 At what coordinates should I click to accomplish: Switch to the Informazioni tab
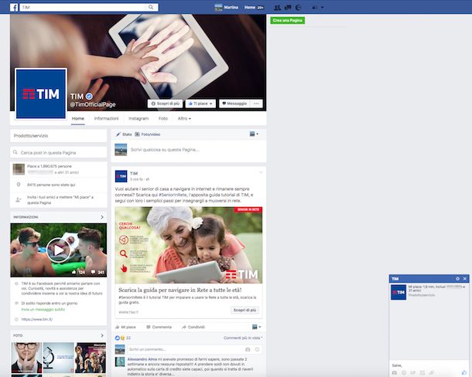[x=106, y=118]
